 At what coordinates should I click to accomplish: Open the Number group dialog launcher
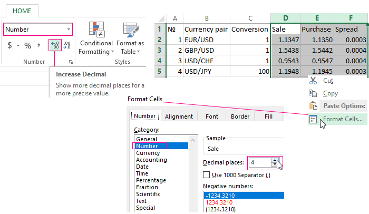coord(71,62)
